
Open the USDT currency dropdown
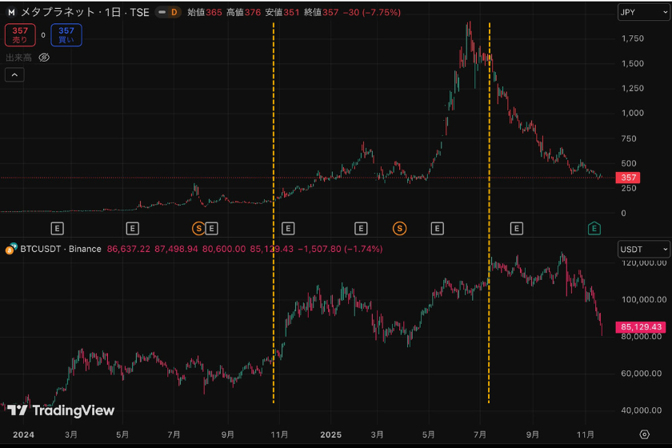click(x=644, y=249)
